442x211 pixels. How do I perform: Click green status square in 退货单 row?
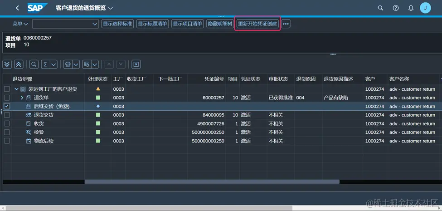pyautogui.click(x=98, y=98)
